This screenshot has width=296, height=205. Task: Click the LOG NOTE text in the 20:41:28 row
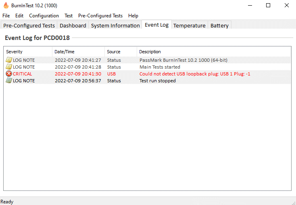click(x=24, y=67)
